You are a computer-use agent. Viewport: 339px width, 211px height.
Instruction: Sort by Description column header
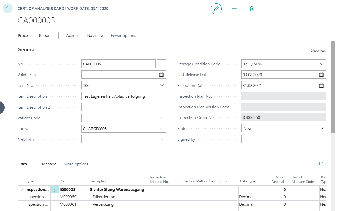(x=98, y=181)
